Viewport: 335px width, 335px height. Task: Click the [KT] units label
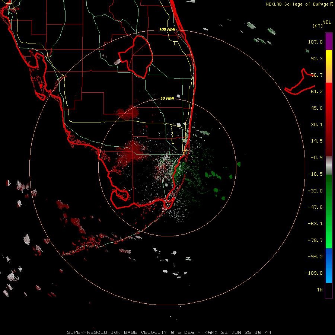[x=318, y=26]
